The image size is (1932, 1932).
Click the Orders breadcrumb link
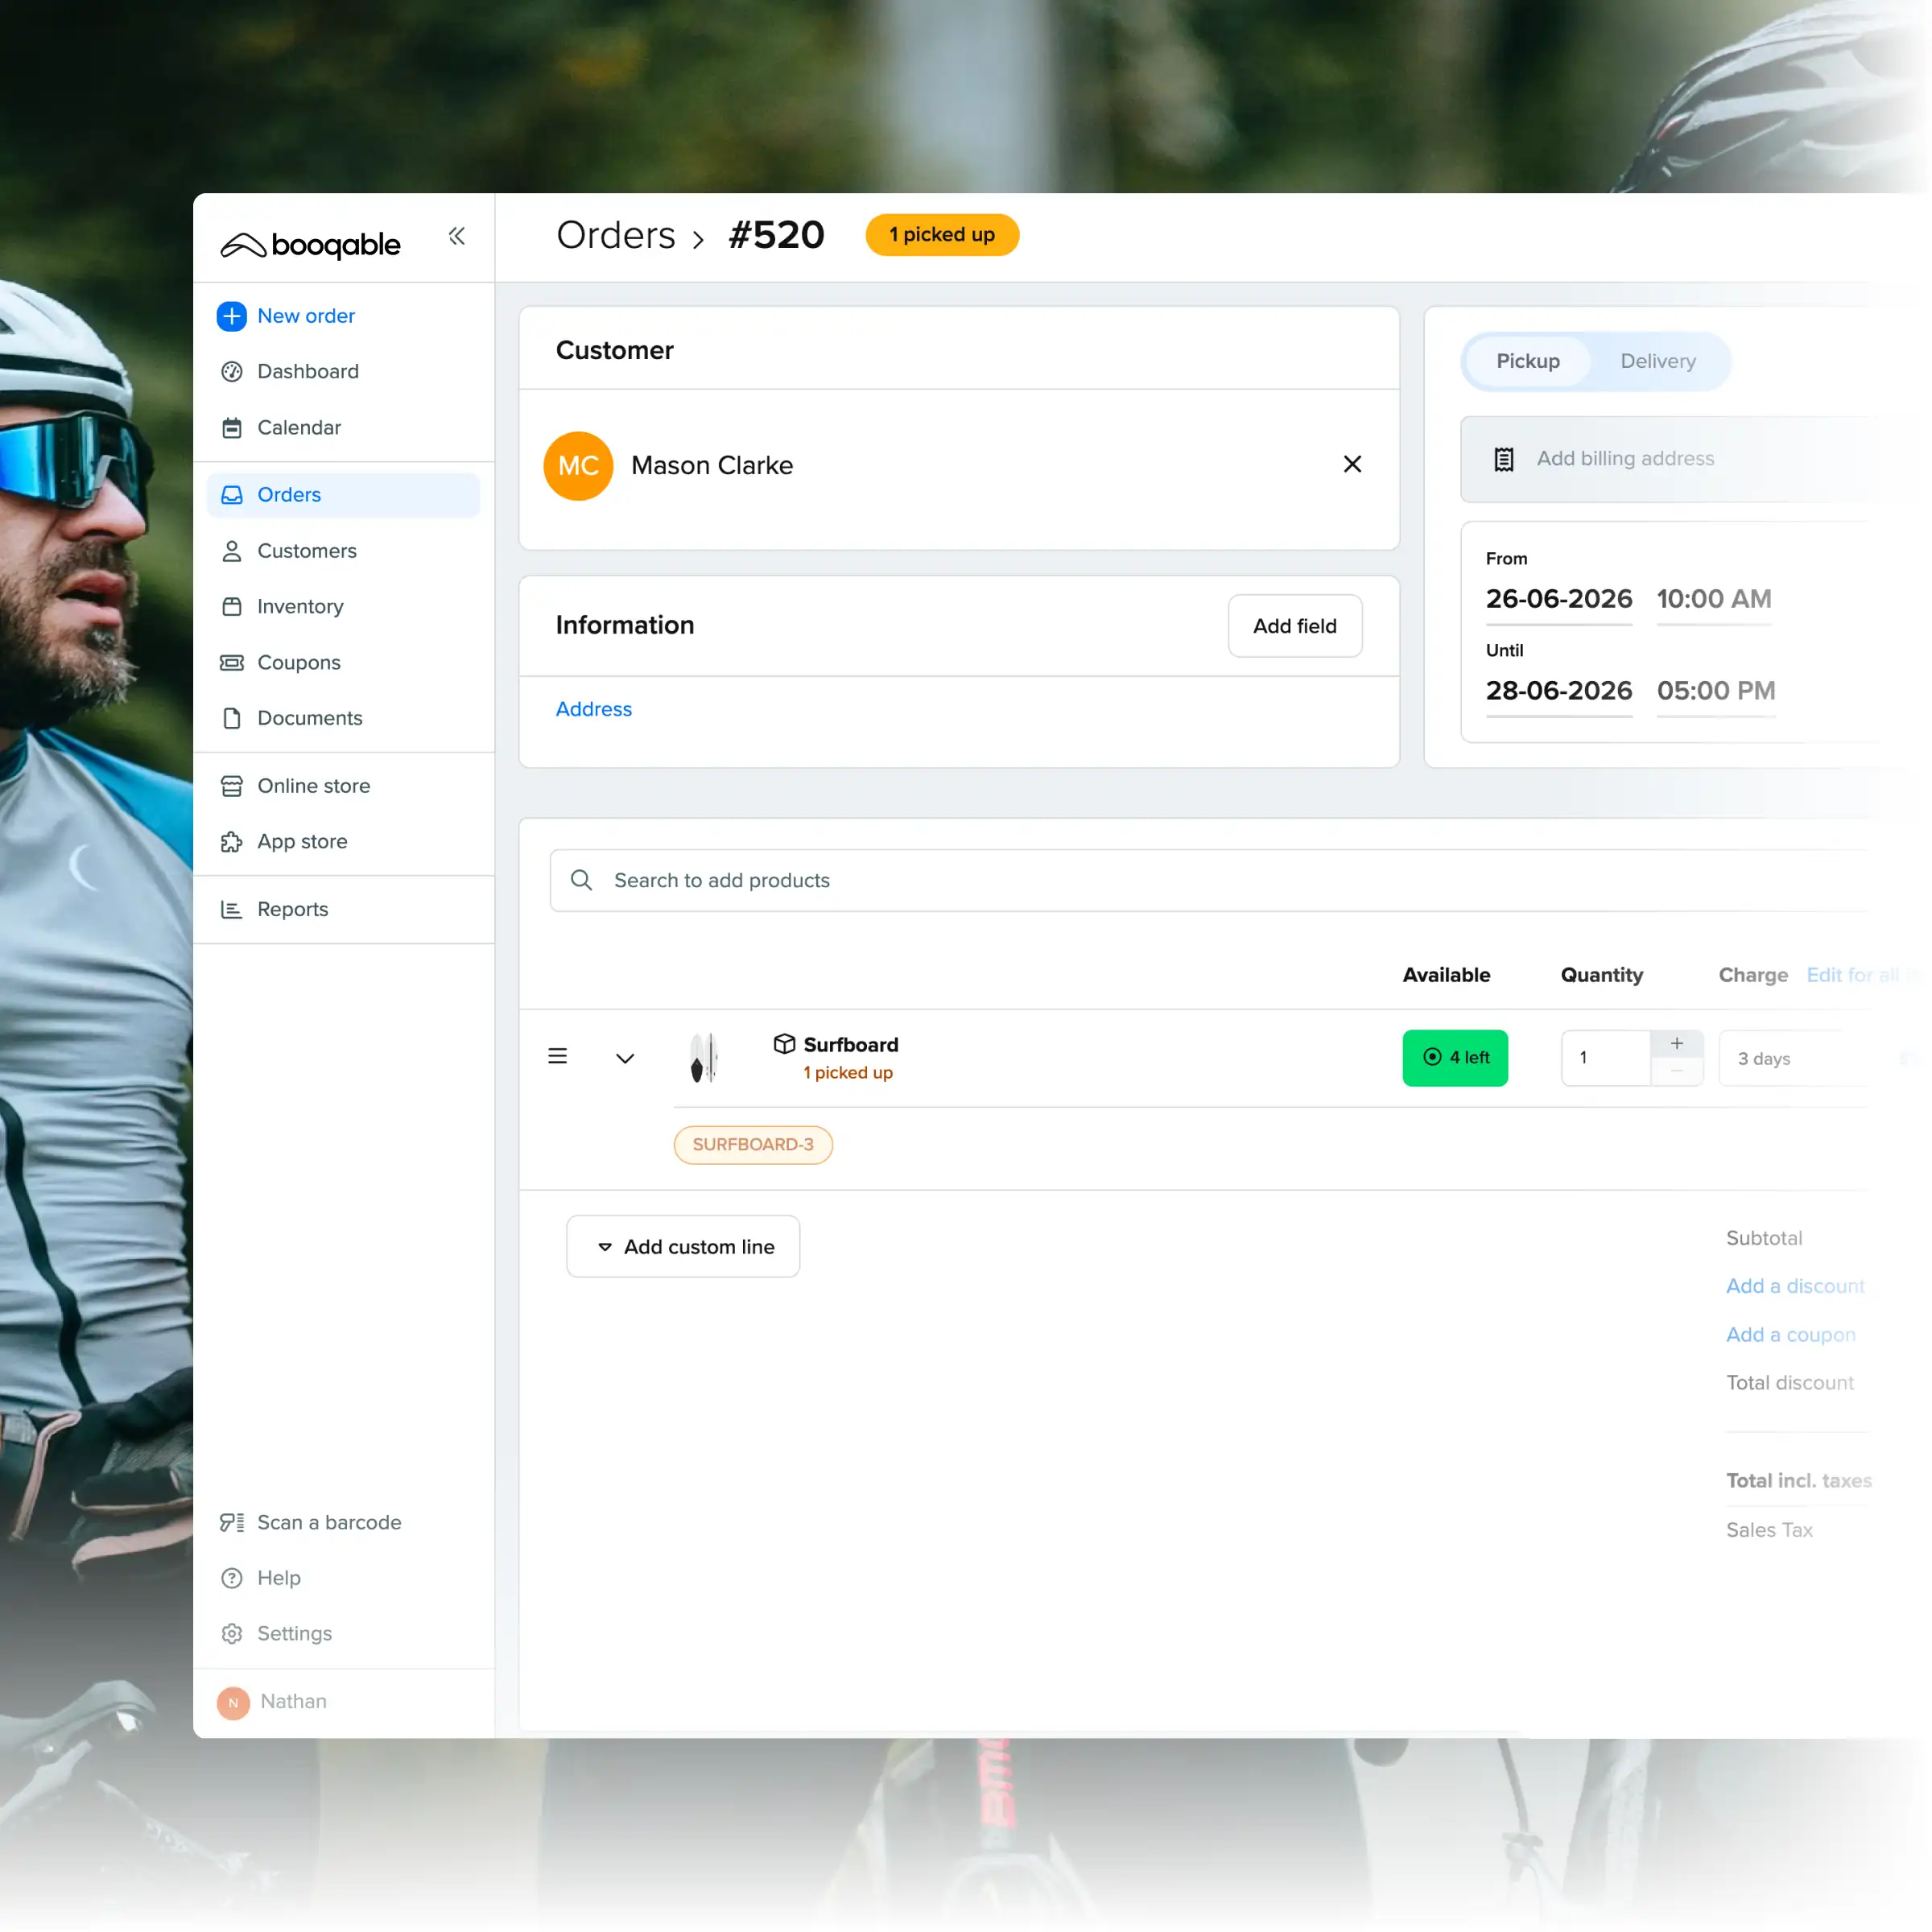pos(616,235)
